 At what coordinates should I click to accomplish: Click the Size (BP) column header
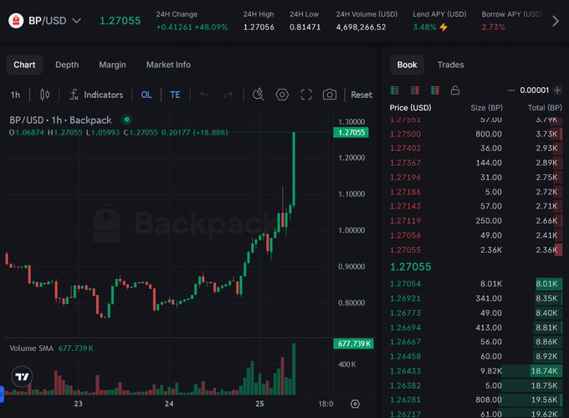click(486, 108)
